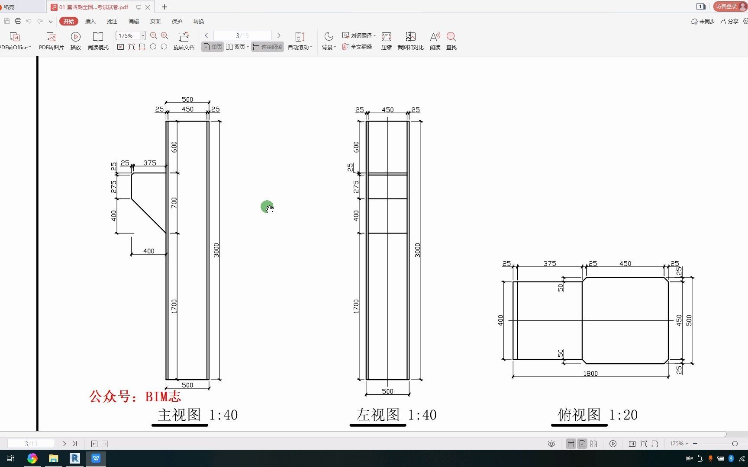Open the 查找 find tool
The image size is (748, 467).
click(451, 40)
